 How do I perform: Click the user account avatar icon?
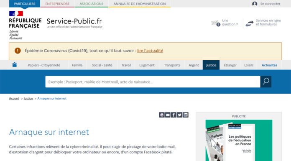[x=255, y=4]
